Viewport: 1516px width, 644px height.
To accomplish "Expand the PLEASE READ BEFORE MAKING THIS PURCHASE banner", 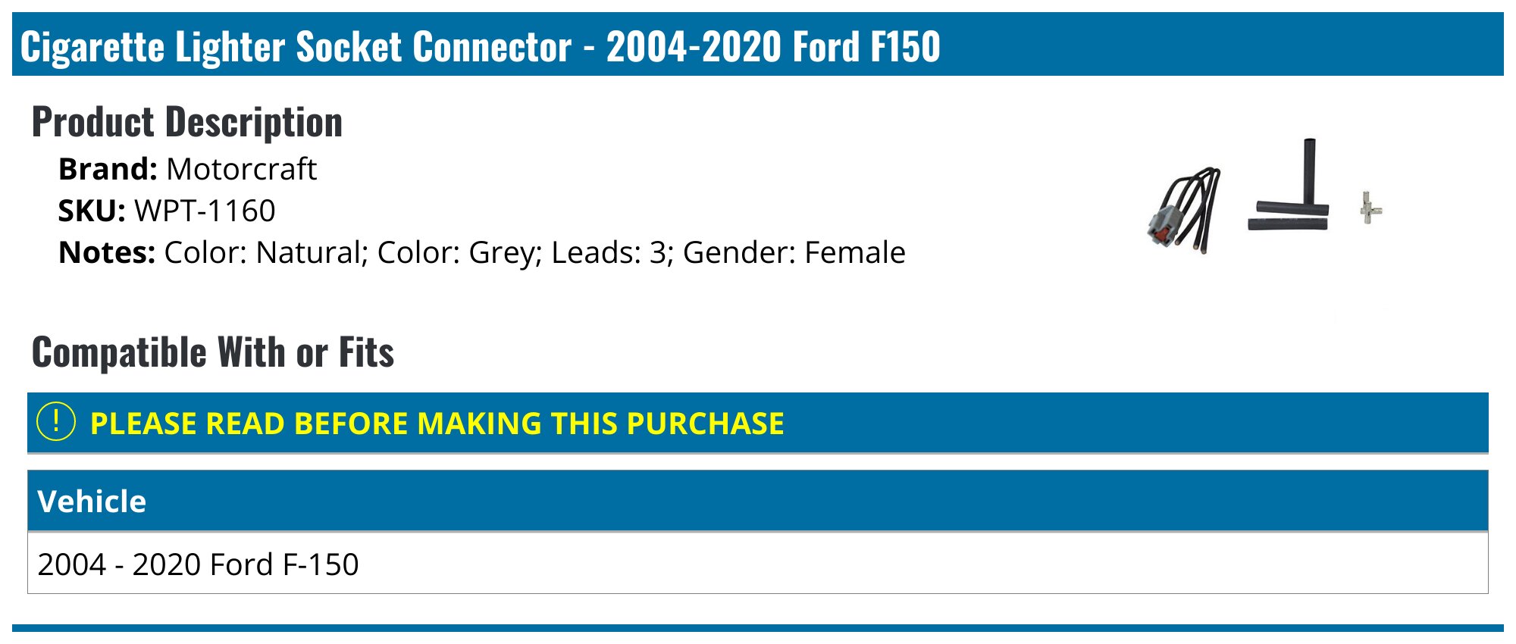I will (x=758, y=423).
